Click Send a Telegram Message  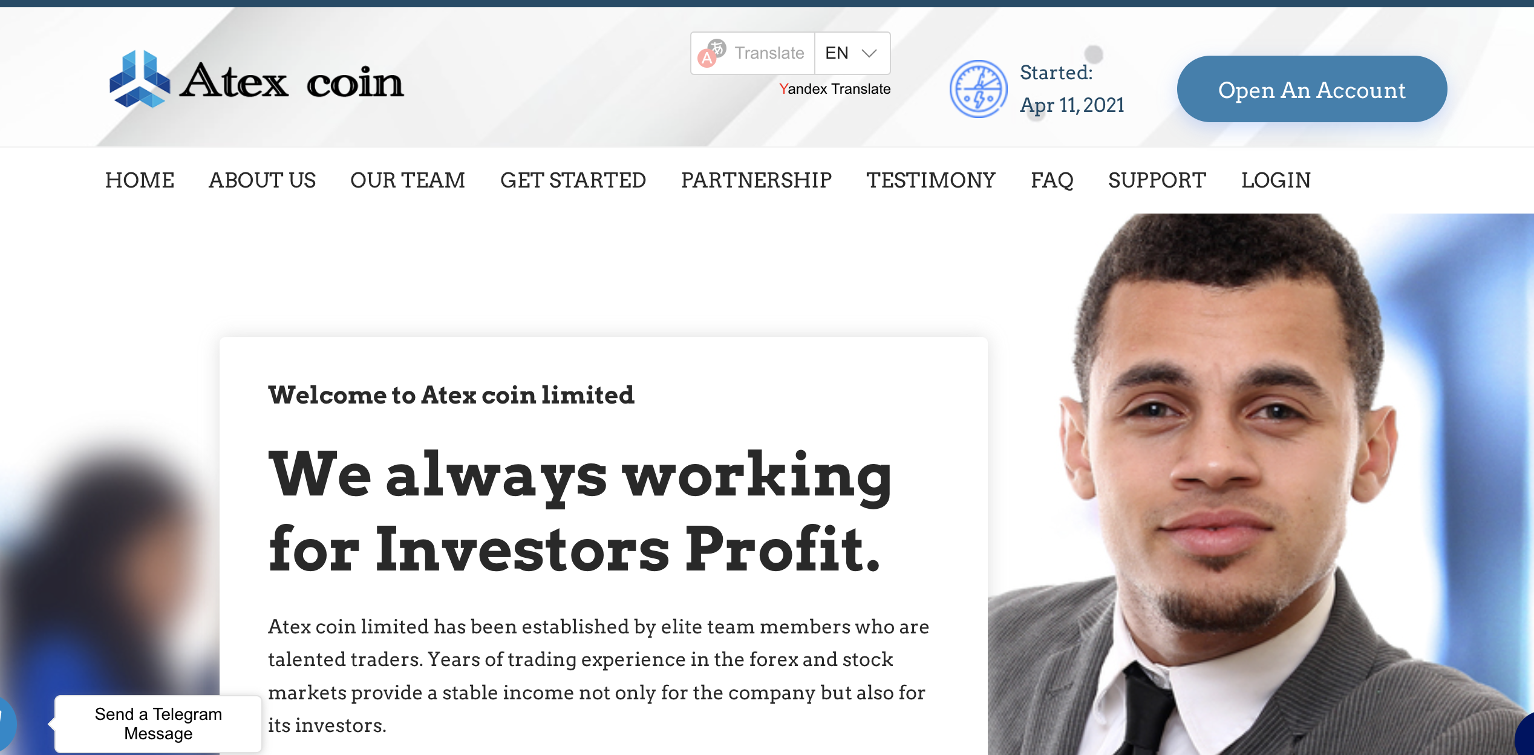[x=158, y=724]
